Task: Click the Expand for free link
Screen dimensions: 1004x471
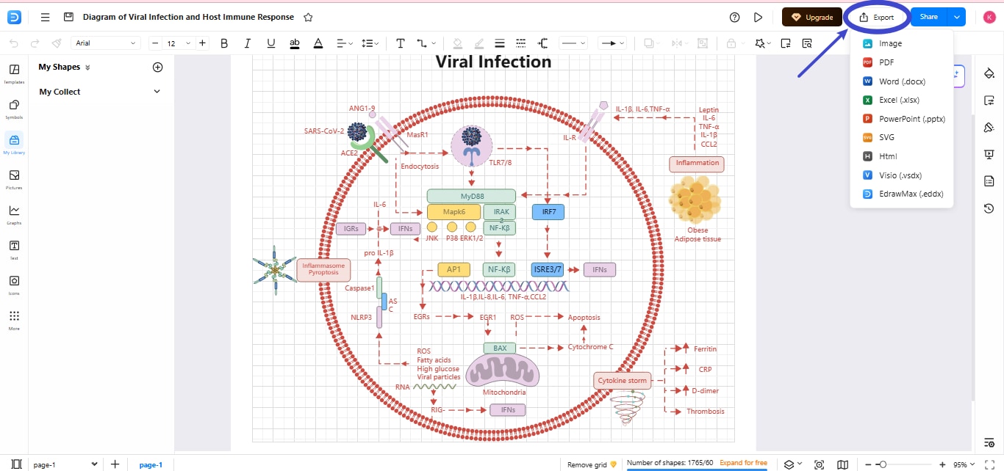Action: [745, 464]
